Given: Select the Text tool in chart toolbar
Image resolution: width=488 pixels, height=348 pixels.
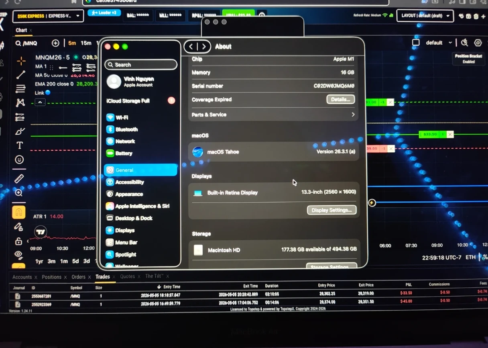Looking at the screenshot, I should point(19,145).
